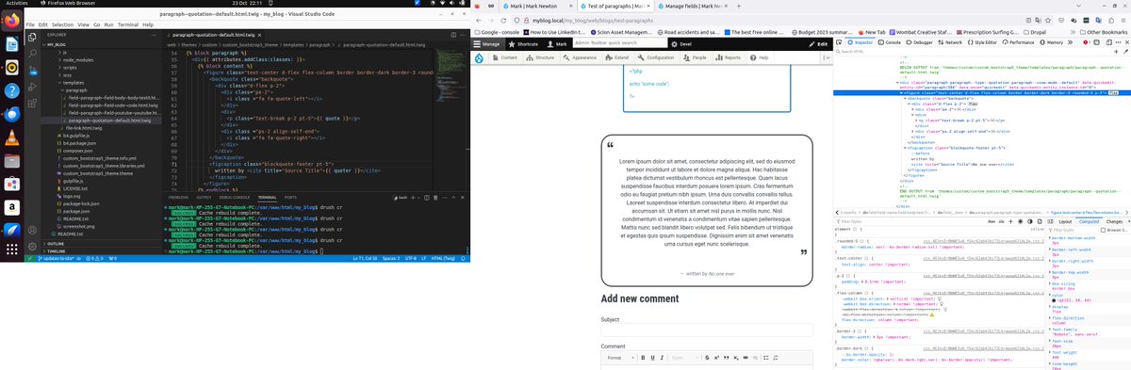
Task: Open the Reports admin menu
Action: pyautogui.click(x=729, y=57)
